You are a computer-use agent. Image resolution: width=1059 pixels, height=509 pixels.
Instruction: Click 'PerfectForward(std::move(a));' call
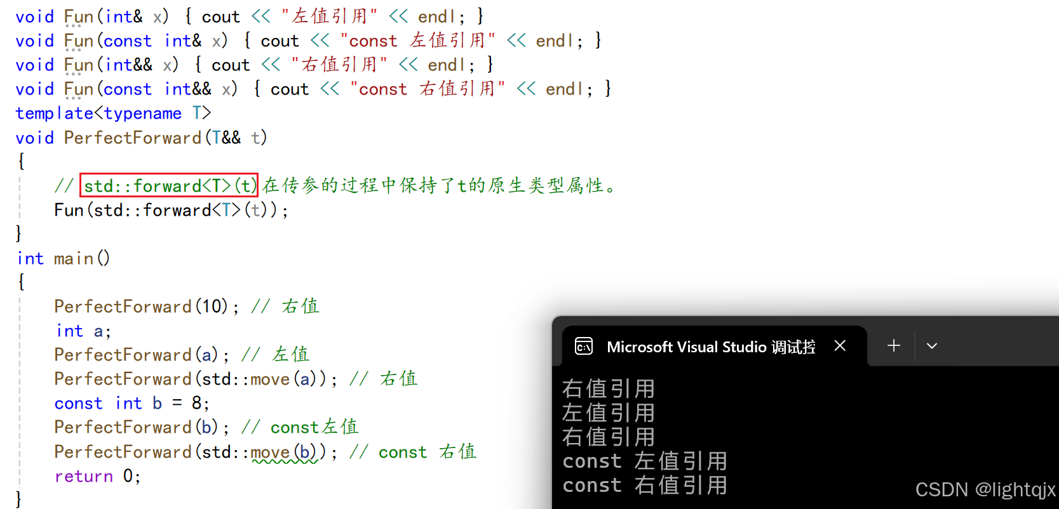(x=196, y=379)
